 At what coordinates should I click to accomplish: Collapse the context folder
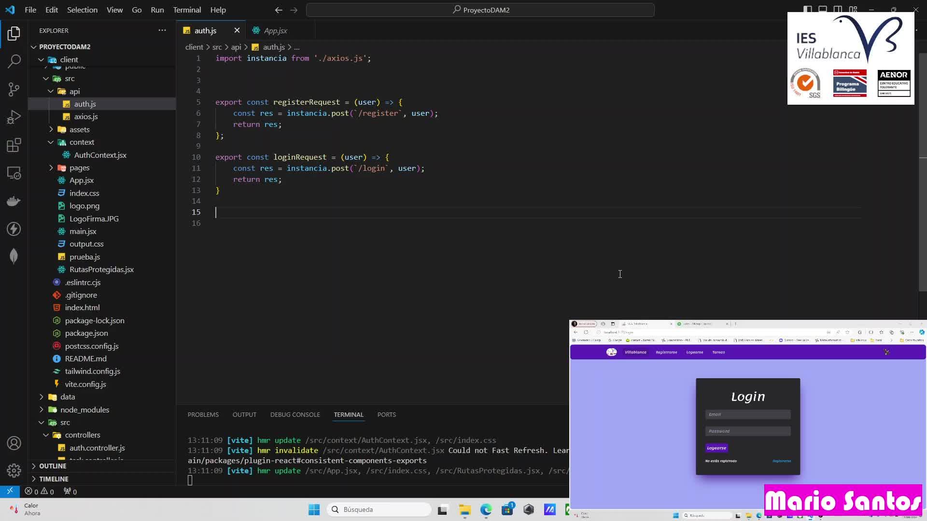81,142
